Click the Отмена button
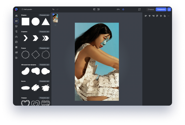 pos(151,9)
